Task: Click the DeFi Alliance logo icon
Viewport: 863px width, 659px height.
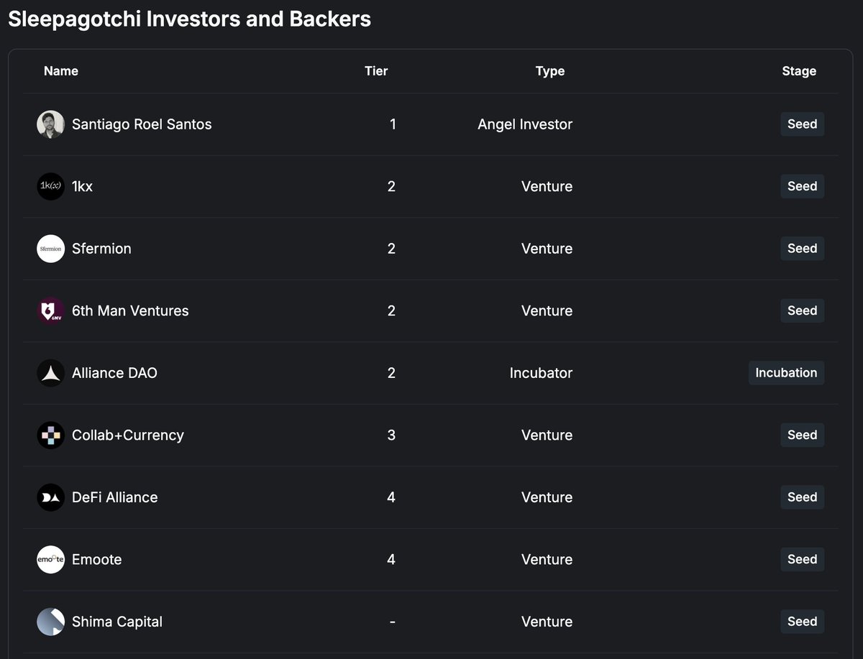Action: [50, 497]
